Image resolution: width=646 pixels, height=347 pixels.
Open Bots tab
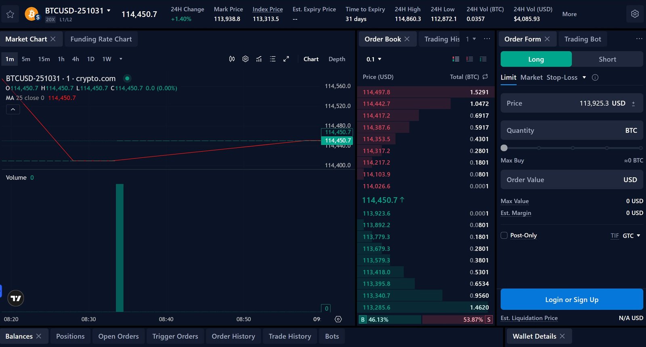332,336
